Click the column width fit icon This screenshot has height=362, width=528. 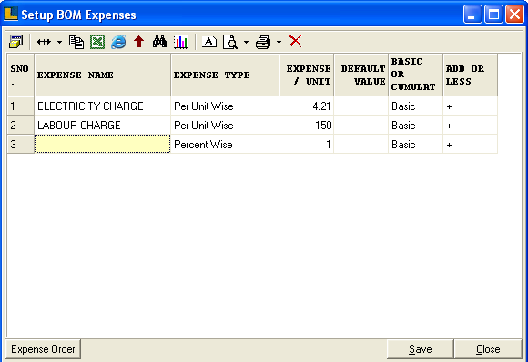[x=44, y=42]
